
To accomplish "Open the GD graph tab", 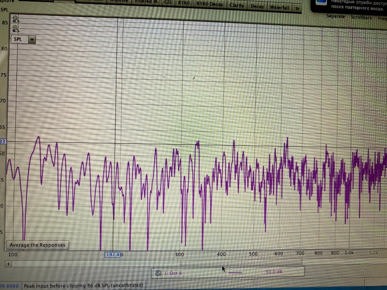I will (x=168, y=2).
